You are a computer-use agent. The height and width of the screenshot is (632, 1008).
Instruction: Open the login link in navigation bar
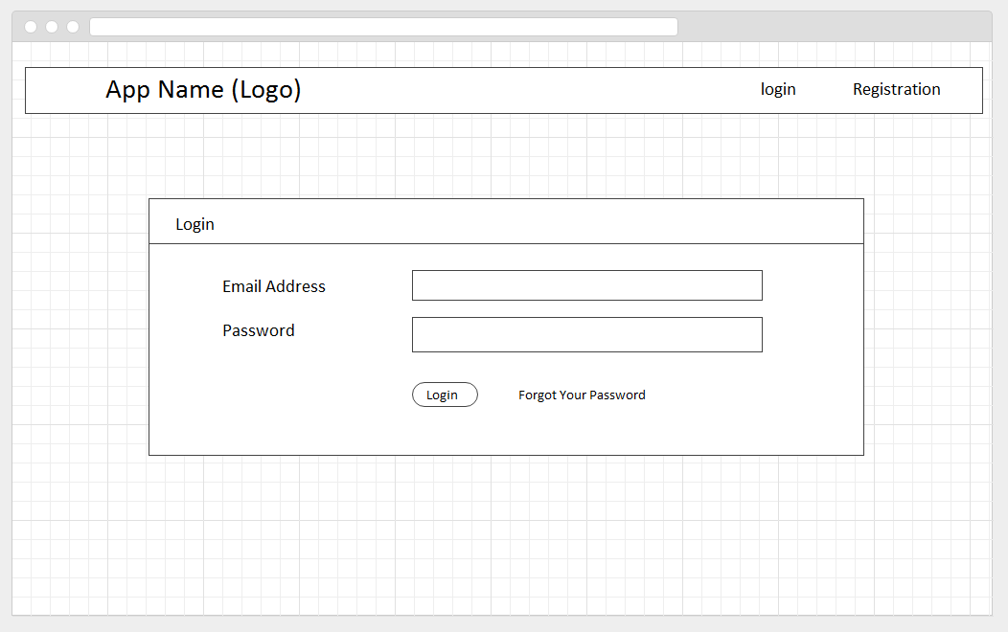coord(778,89)
